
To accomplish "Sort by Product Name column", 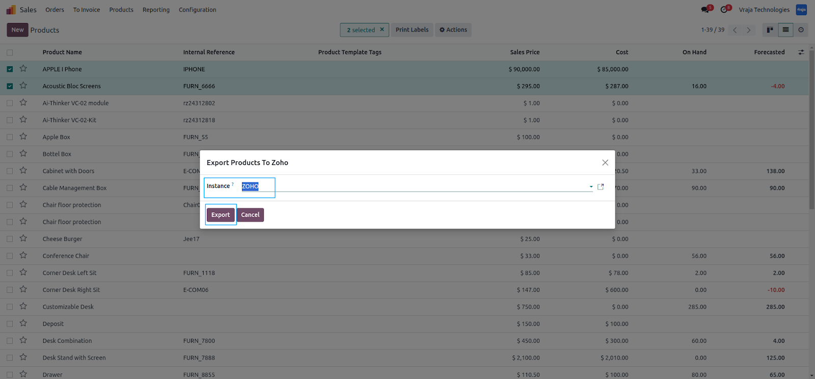I will tap(62, 52).
